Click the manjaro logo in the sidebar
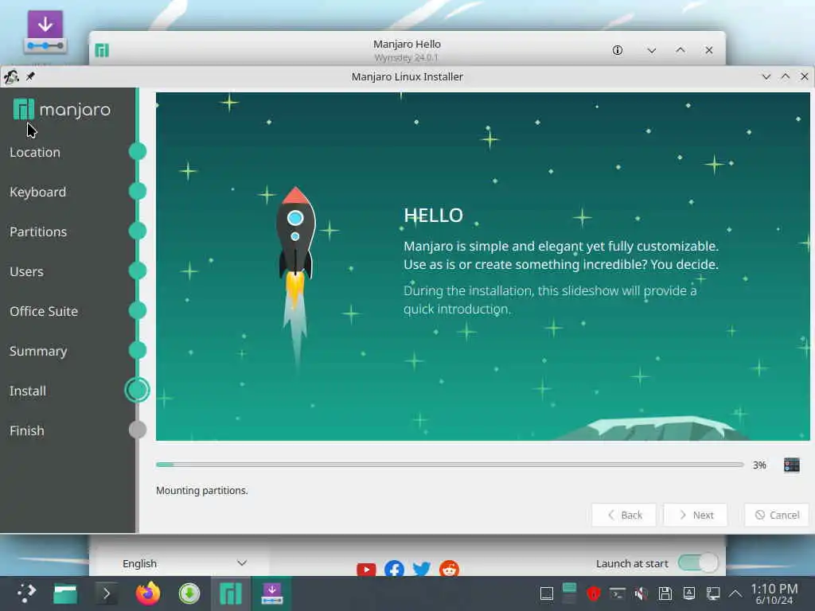 [62, 110]
